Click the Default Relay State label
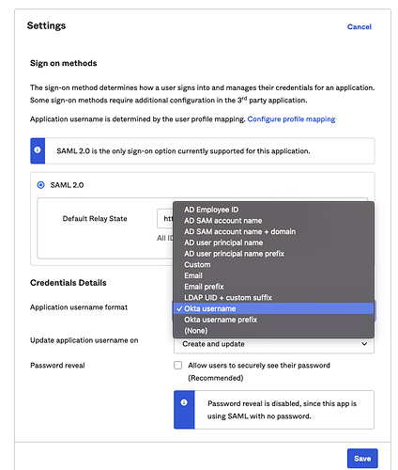This screenshot has width=398, height=470. coord(95,219)
